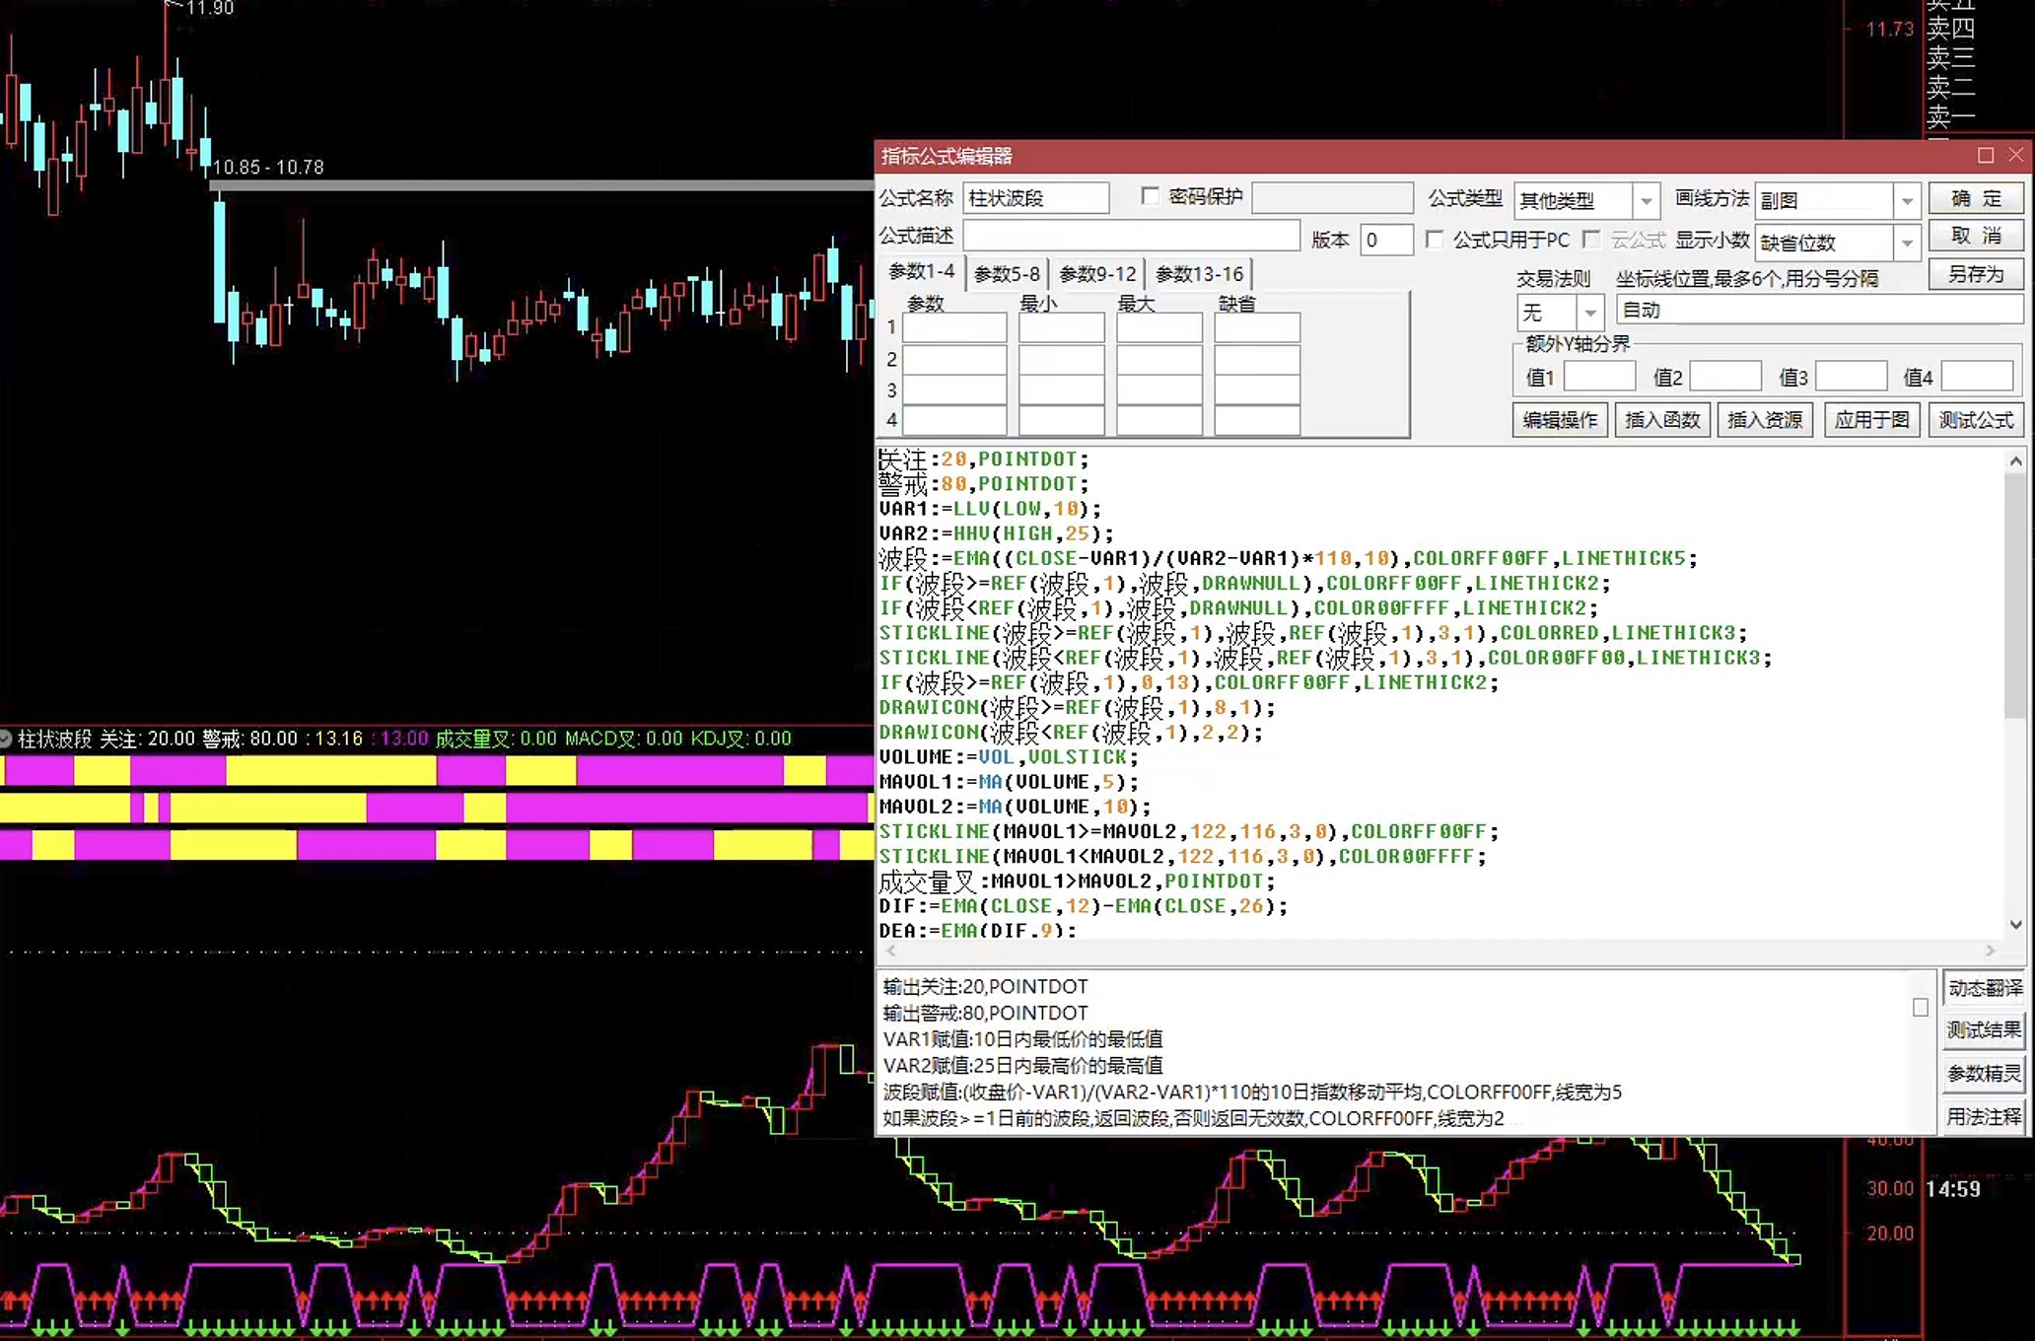Click row 1 参数 name cell

coord(954,327)
